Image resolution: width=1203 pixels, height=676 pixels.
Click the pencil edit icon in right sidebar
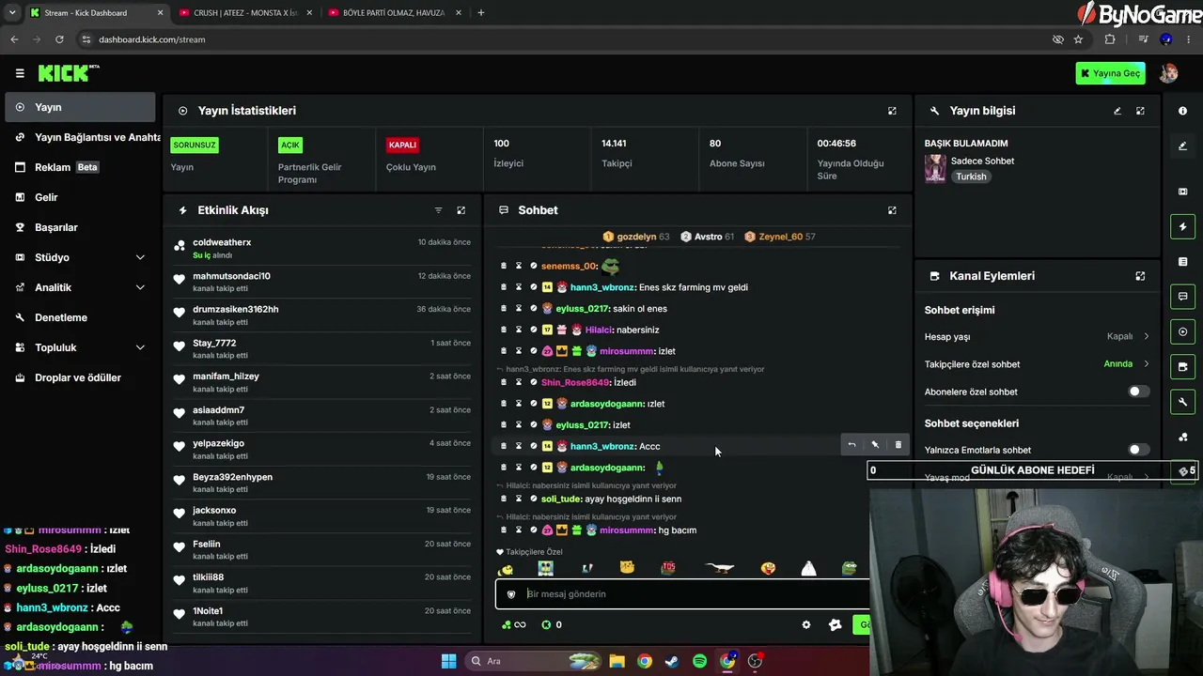pos(1182,146)
